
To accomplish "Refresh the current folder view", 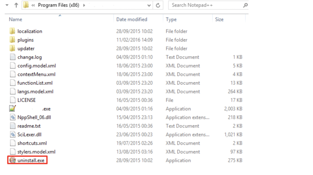I will pyautogui.click(x=158, y=5).
